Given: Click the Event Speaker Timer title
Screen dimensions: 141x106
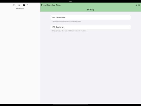Looking at the screenshot, I should pos(51,5).
